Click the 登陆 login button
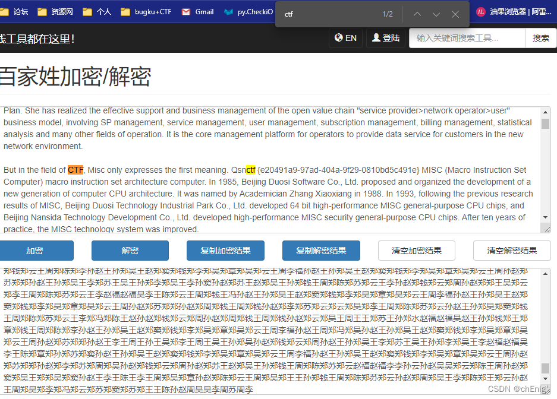 click(386, 38)
